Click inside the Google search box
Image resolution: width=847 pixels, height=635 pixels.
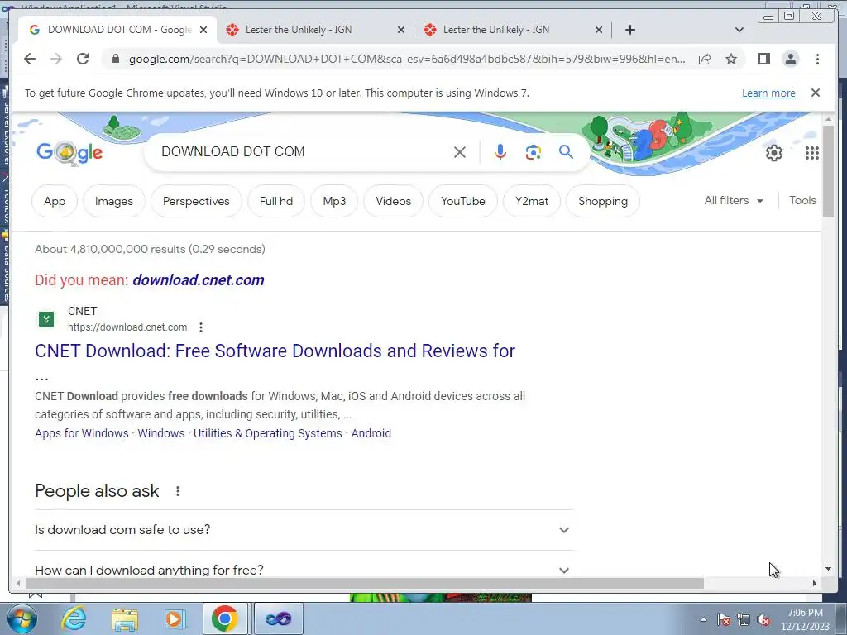pos(303,152)
